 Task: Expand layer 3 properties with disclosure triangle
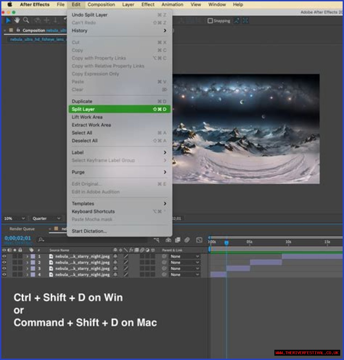click(27, 269)
